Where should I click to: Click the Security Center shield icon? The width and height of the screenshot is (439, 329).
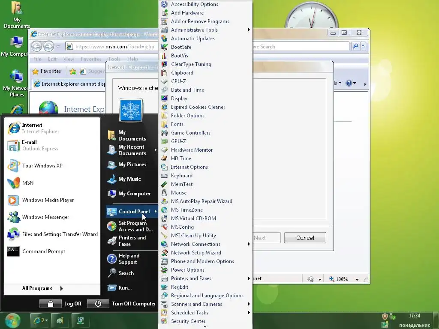(164, 321)
